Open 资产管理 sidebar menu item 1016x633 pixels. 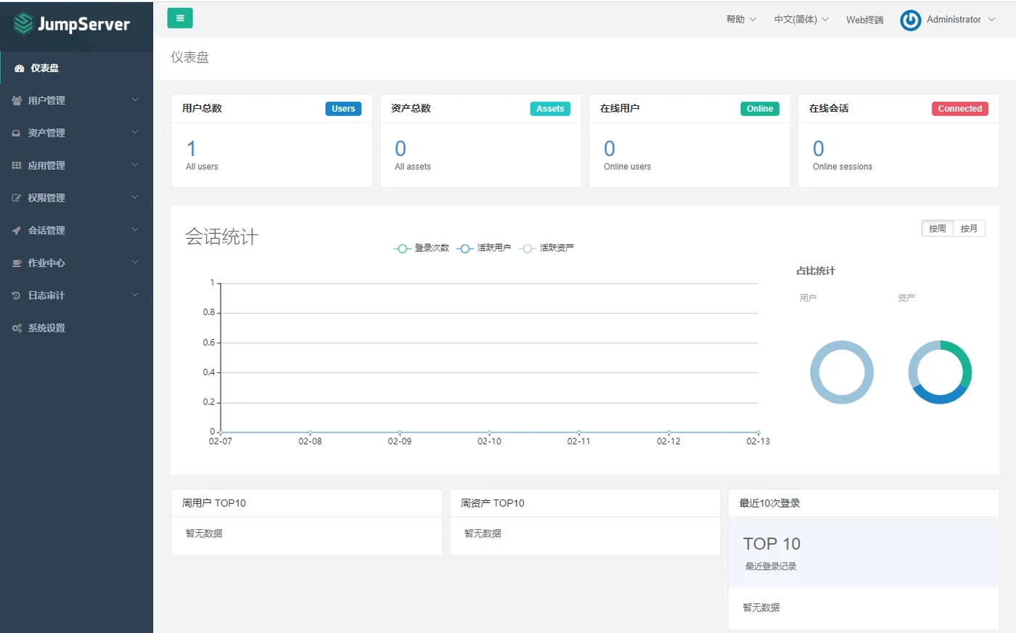(77, 133)
